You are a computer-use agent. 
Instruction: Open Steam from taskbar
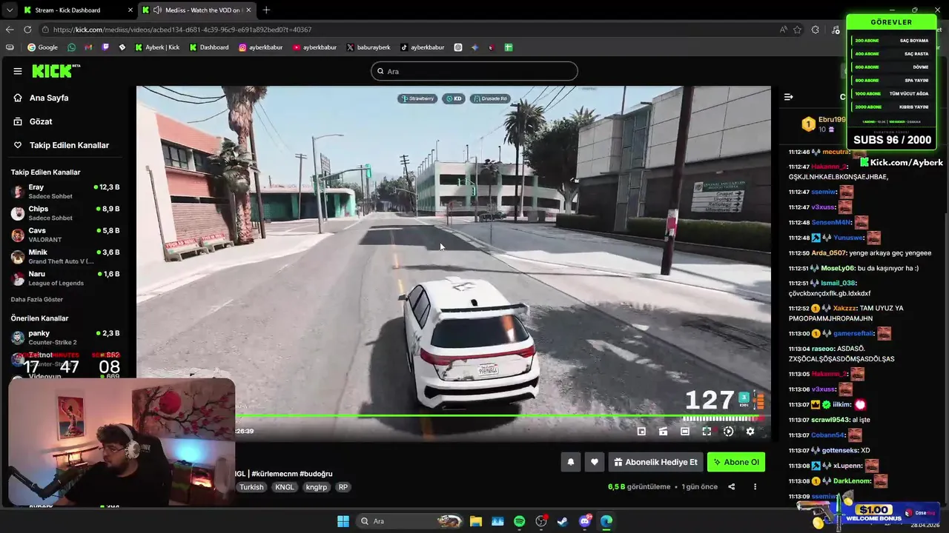563,521
